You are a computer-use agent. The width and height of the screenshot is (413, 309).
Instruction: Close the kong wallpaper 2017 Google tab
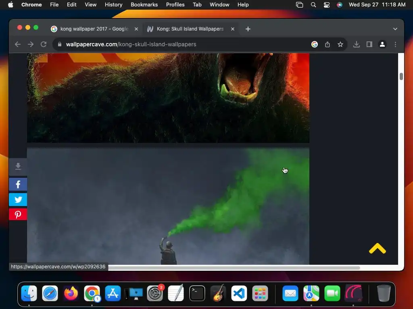pyautogui.click(x=136, y=29)
